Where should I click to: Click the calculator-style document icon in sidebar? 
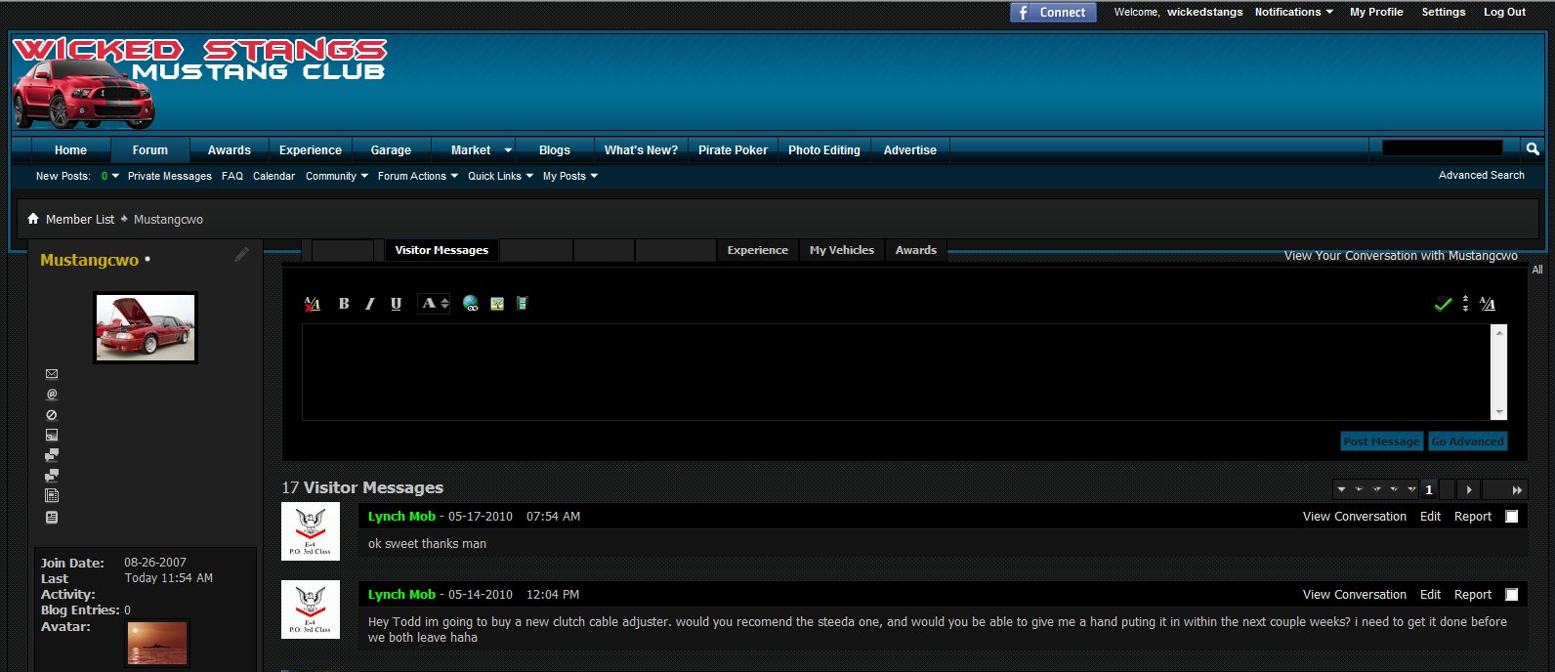[52, 496]
